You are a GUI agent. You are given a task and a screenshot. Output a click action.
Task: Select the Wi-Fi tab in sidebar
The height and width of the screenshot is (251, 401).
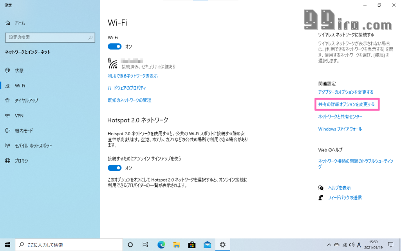(20, 85)
